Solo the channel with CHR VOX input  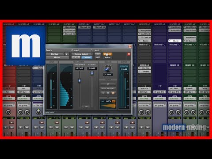tap(141, 127)
